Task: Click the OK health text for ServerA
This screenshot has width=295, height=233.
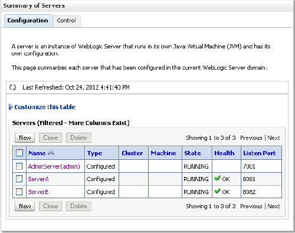Action: point(226,179)
